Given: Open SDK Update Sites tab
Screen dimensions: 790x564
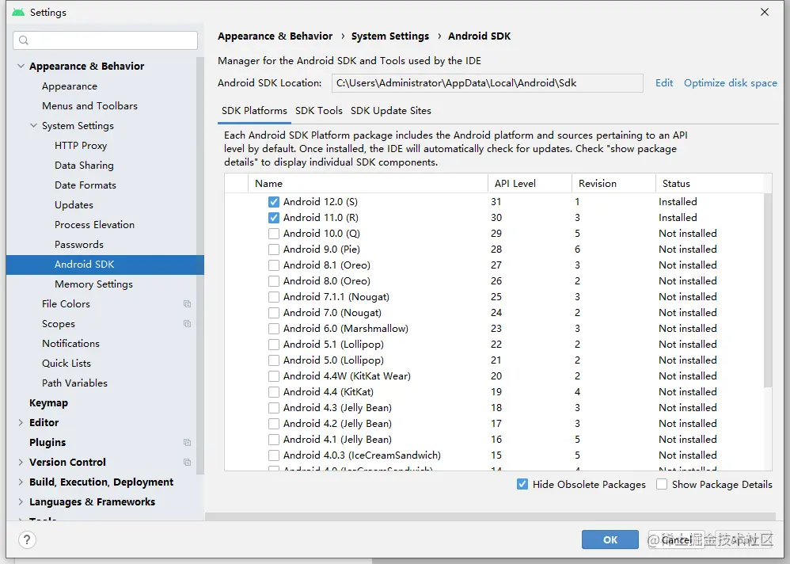Looking at the screenshot, I should click(x=391, y=111).
